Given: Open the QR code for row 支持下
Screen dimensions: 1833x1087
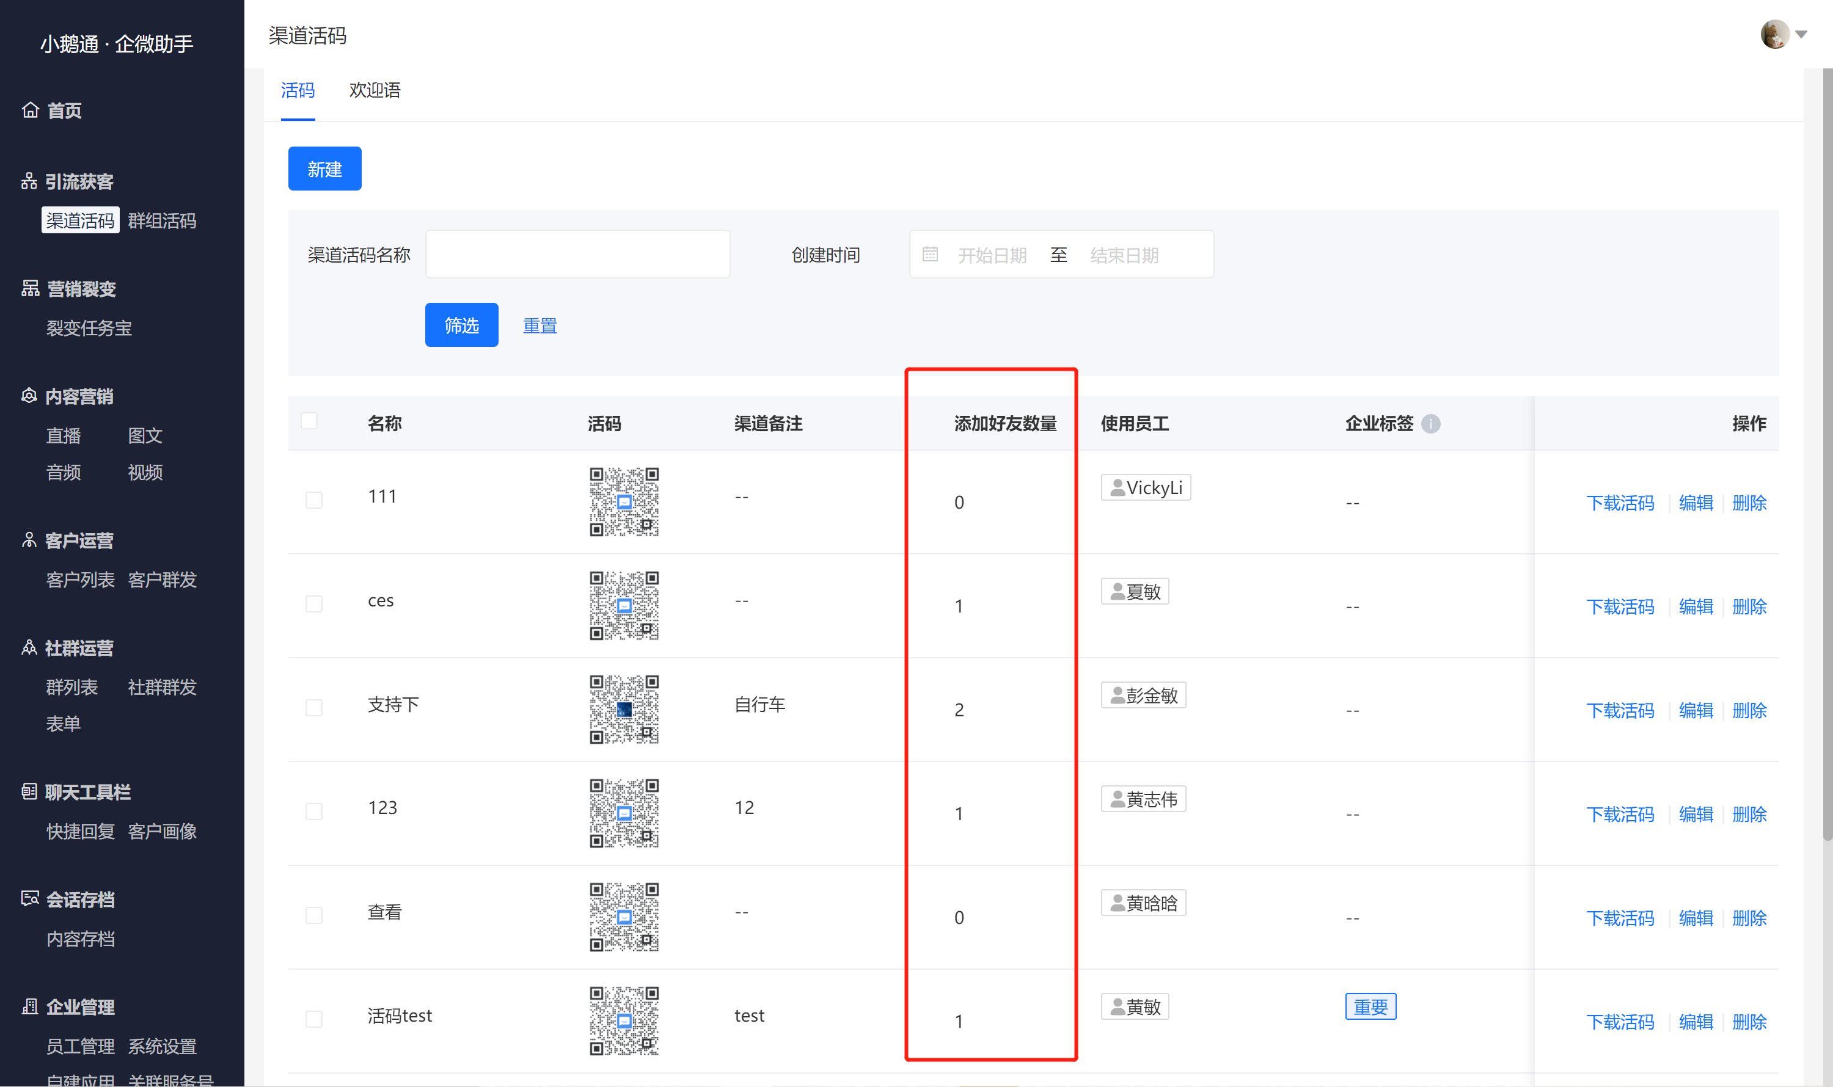Looking at the screenshot, I should click(624, 709).
